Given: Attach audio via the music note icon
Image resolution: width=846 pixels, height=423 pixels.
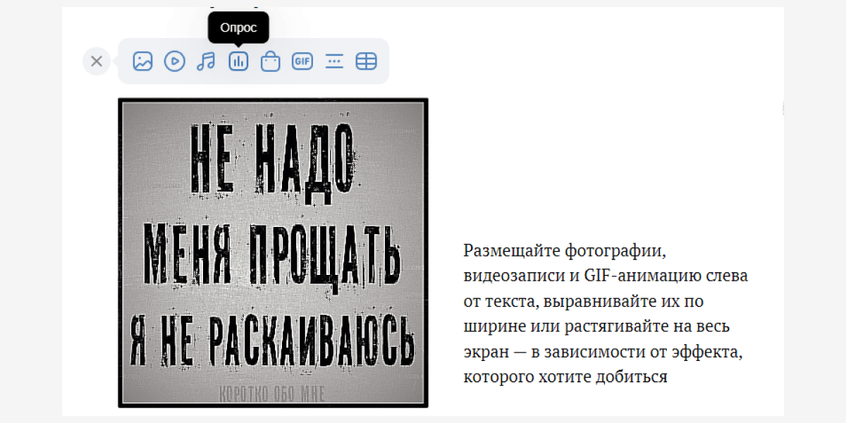Looking at the screenshot, I should pyautogui.click(x=206, y=61).
